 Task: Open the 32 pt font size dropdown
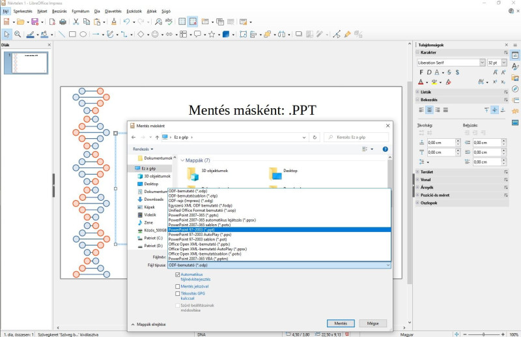(504, 63)
